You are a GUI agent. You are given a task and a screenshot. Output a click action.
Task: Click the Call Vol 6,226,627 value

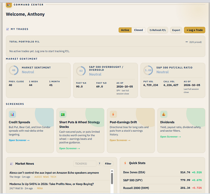click(x=171, y=85)
